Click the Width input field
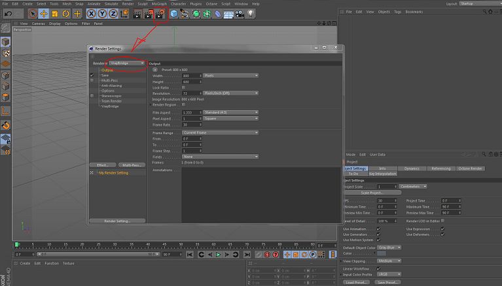502x286 pixels. click(192, 76)
